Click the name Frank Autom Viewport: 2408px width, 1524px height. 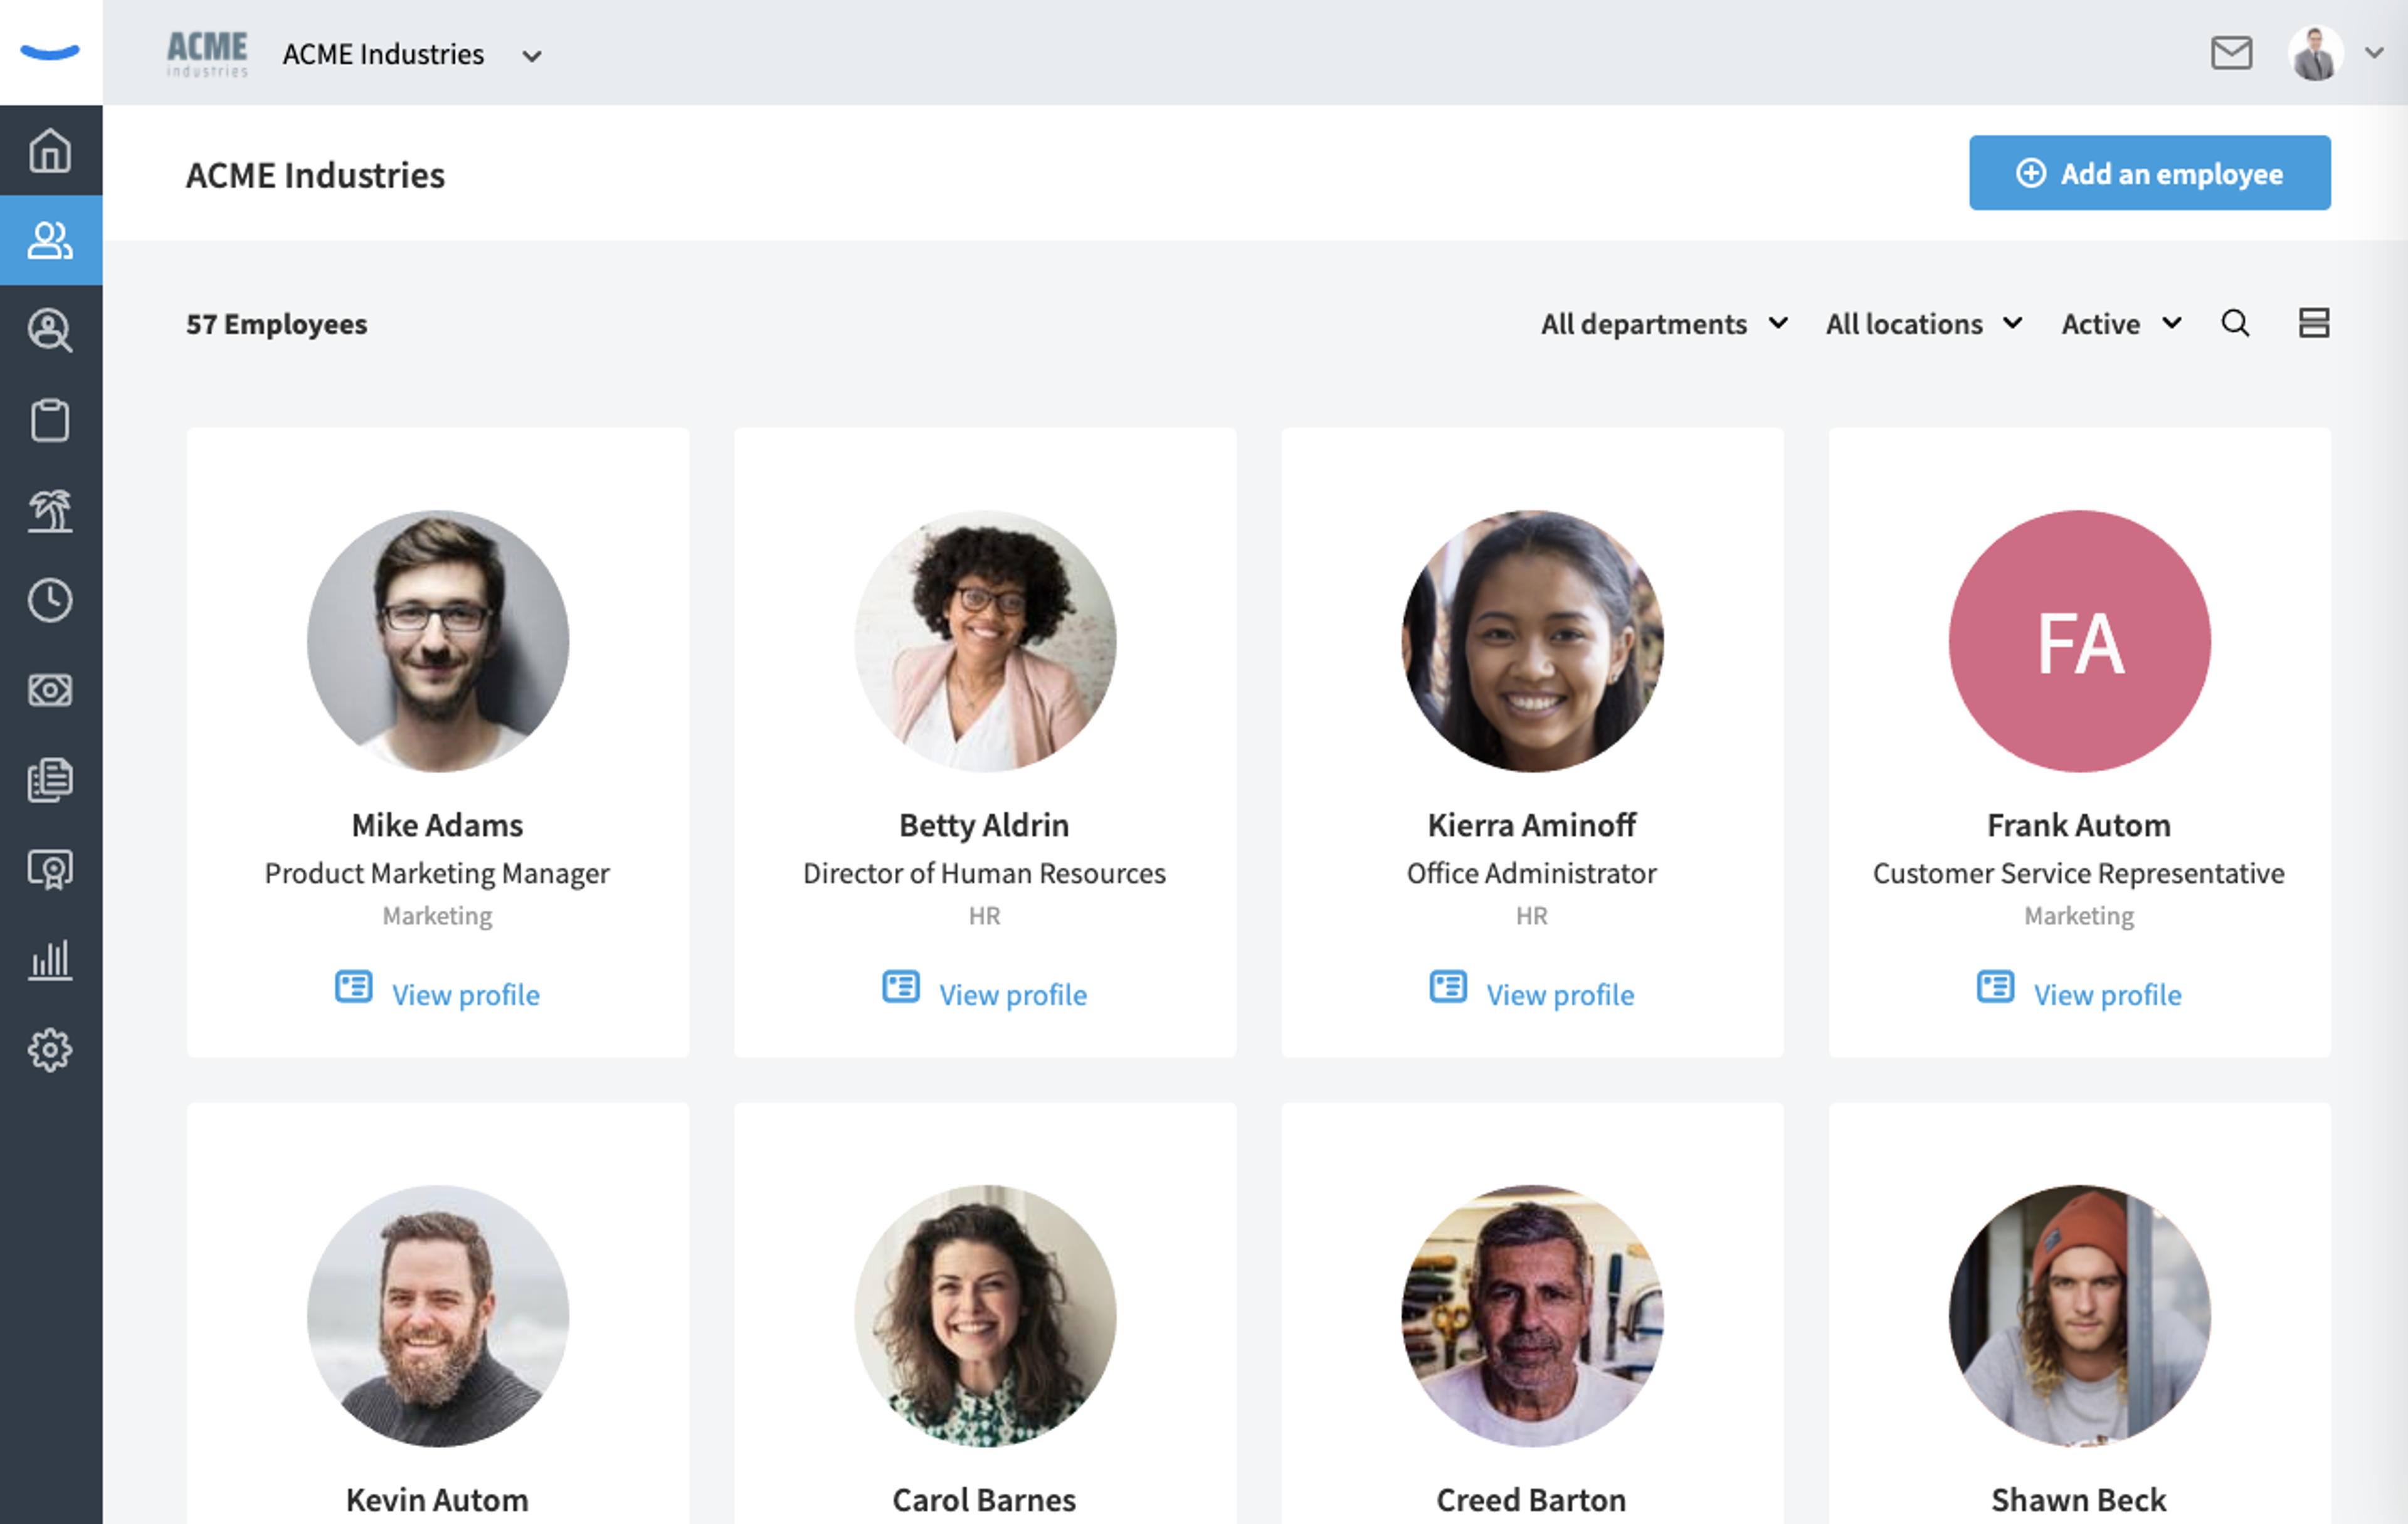click(2079, 825)
